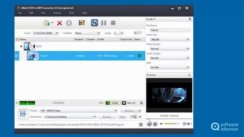Stop the conversion
Screen dimensions: 244x137
pos(113,23)
